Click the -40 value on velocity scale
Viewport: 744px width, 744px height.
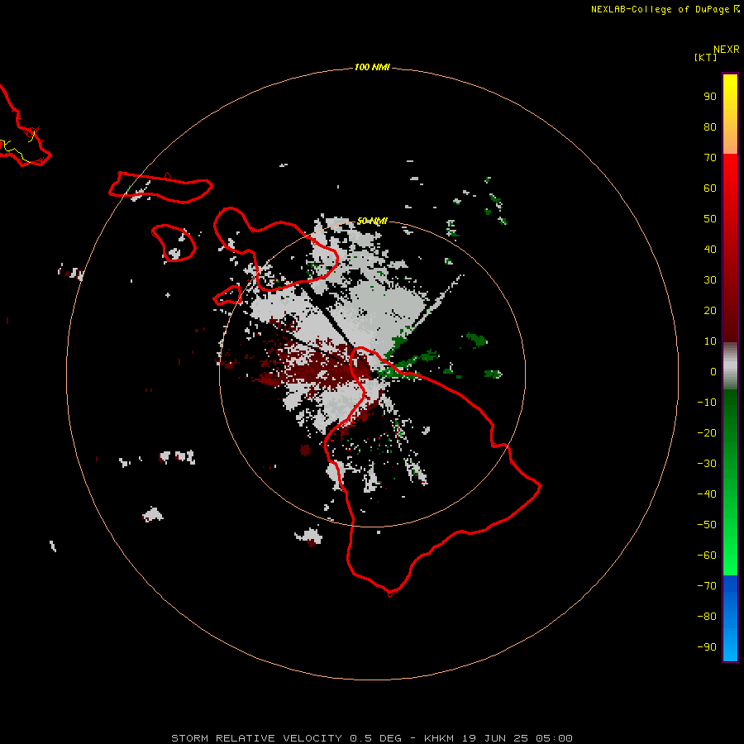pyautogui.click(x=707, y=494)
